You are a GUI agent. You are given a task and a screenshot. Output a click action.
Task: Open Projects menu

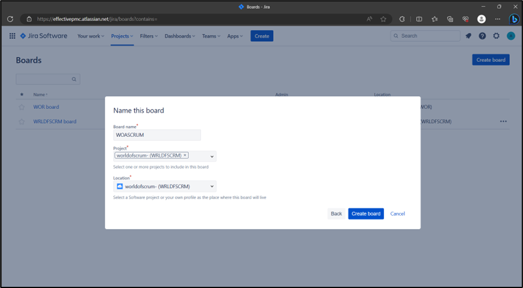[122, 36]
